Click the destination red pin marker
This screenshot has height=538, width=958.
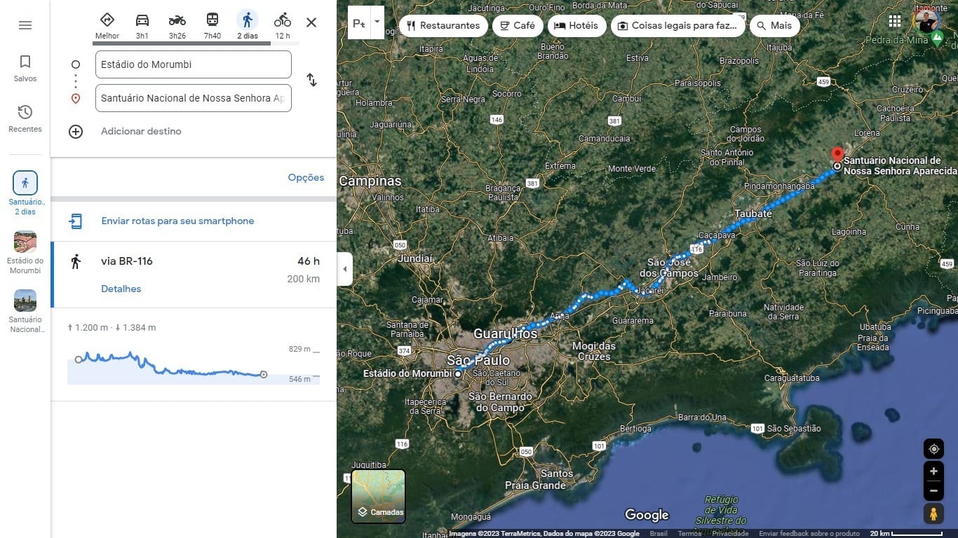(x=837, y=156)
